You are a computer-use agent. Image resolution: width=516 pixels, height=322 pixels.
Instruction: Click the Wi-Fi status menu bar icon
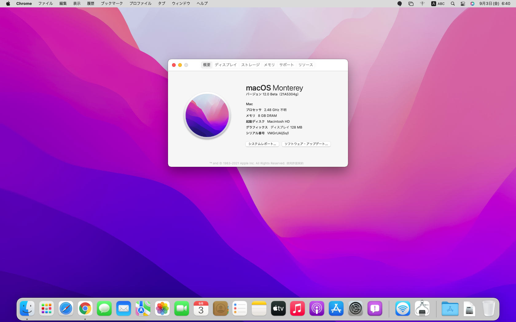422,4
